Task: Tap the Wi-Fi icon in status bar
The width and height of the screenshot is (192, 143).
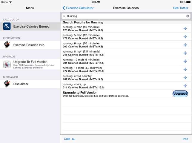Action: tap(10, 2)
